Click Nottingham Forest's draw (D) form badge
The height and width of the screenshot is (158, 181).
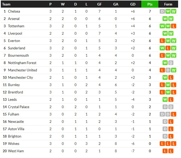click(171, 63)
